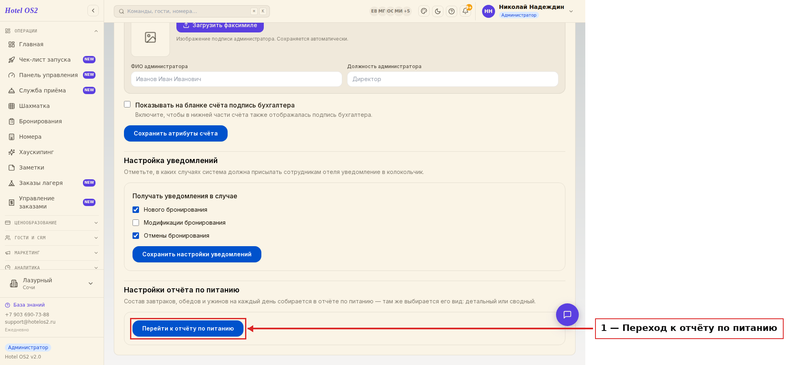This screenshot has width=793, height=365.
Task: Check Модификации бронирования notification
Action: point(136,223)
